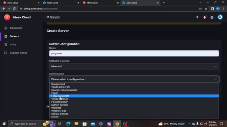This screenshot has height=127, width=227.
Task: Click the power profile icon
Action: point(220,17)
